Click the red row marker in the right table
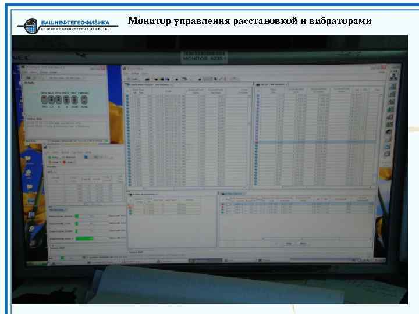 [257, 142]
